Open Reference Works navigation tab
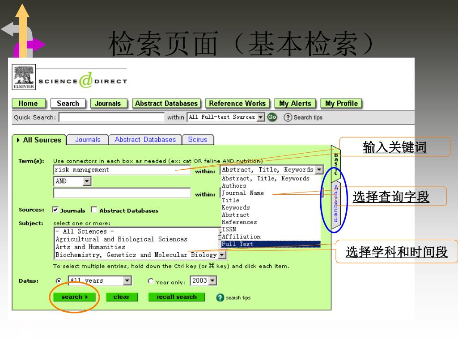Image resolution: width=458 pixels, height=343 pixels. coord(237,104)
